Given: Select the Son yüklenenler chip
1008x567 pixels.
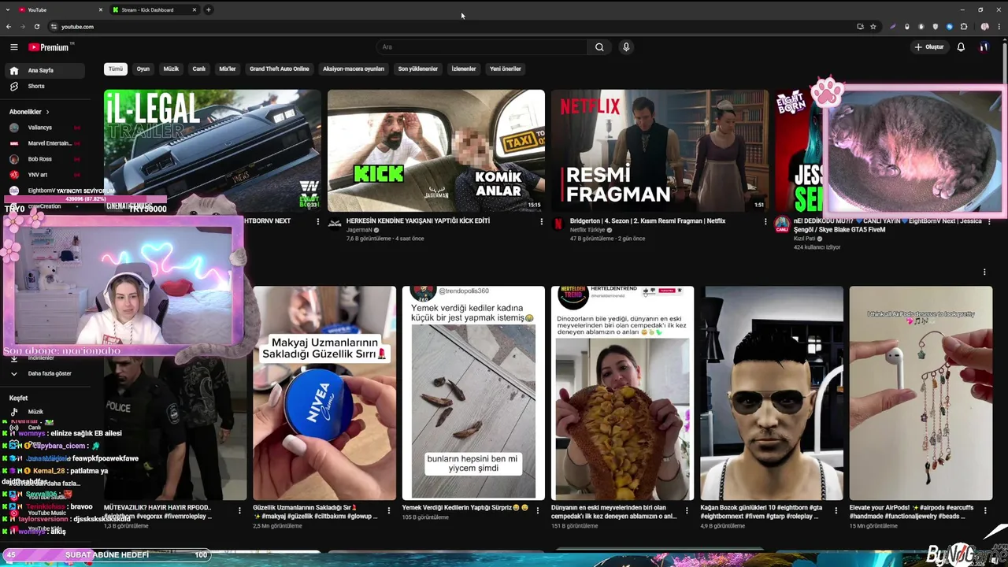Looking at the screenshot, I should (418, 69).
